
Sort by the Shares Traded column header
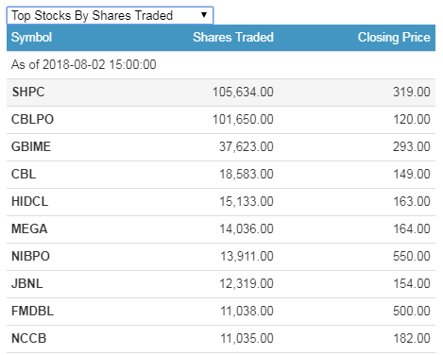(233, 37)
